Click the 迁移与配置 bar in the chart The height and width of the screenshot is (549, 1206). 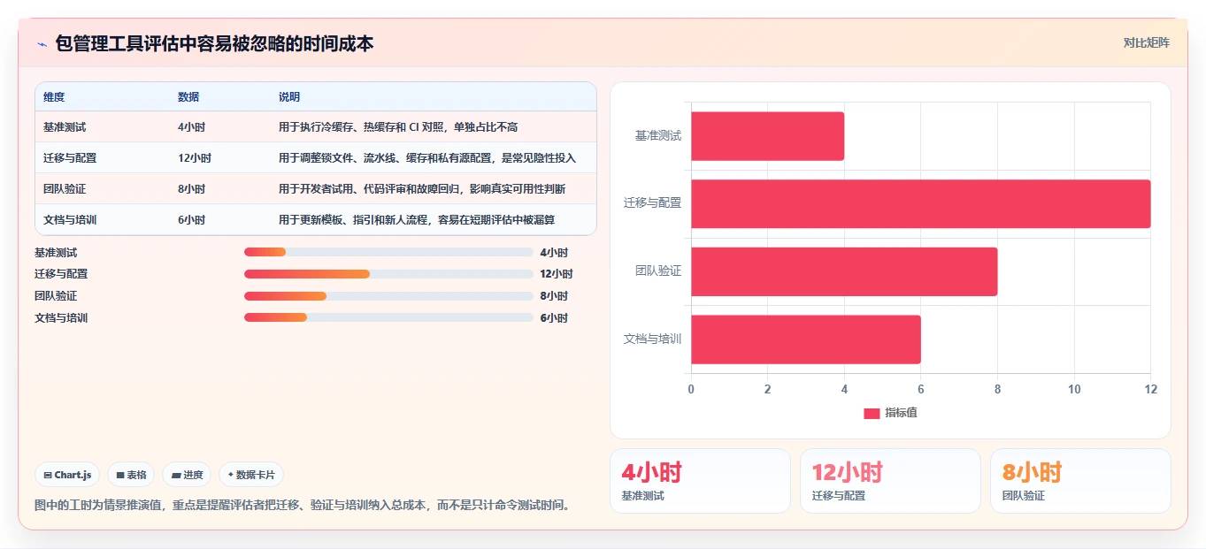click(920, 203)
